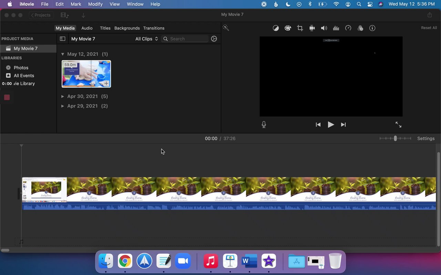Play the movie in the viewer

coord(331,125)
